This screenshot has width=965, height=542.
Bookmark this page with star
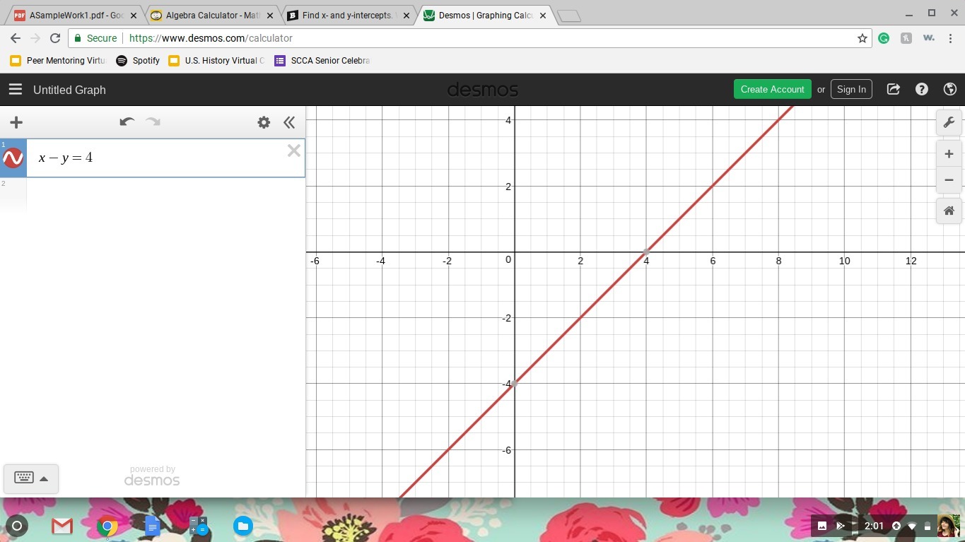click(x=862, y=38)
